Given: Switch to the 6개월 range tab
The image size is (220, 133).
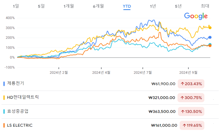Looking at the screenshot, I should coord(98,6).
